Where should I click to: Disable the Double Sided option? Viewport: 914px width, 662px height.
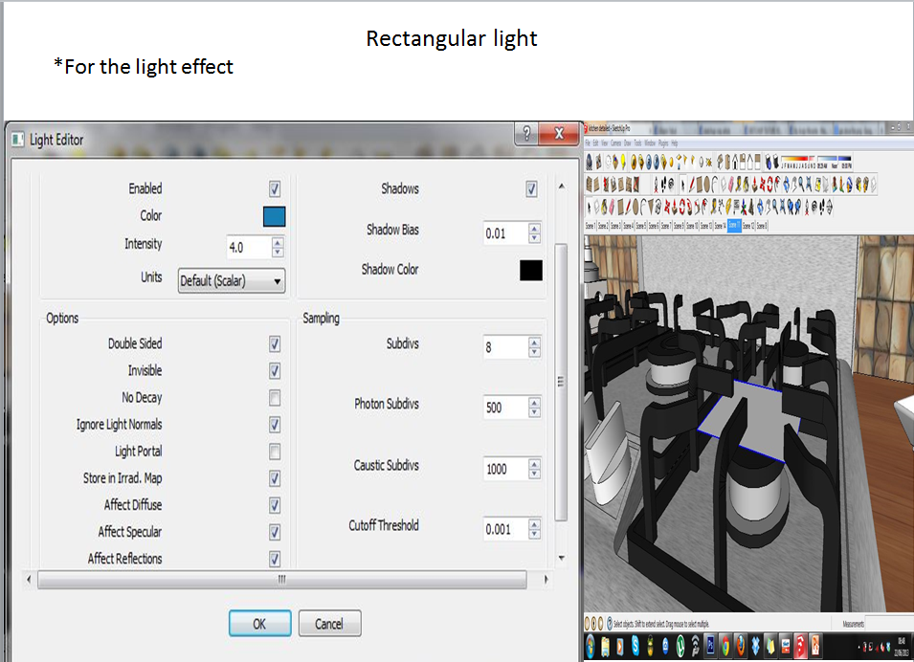[275, 344]
